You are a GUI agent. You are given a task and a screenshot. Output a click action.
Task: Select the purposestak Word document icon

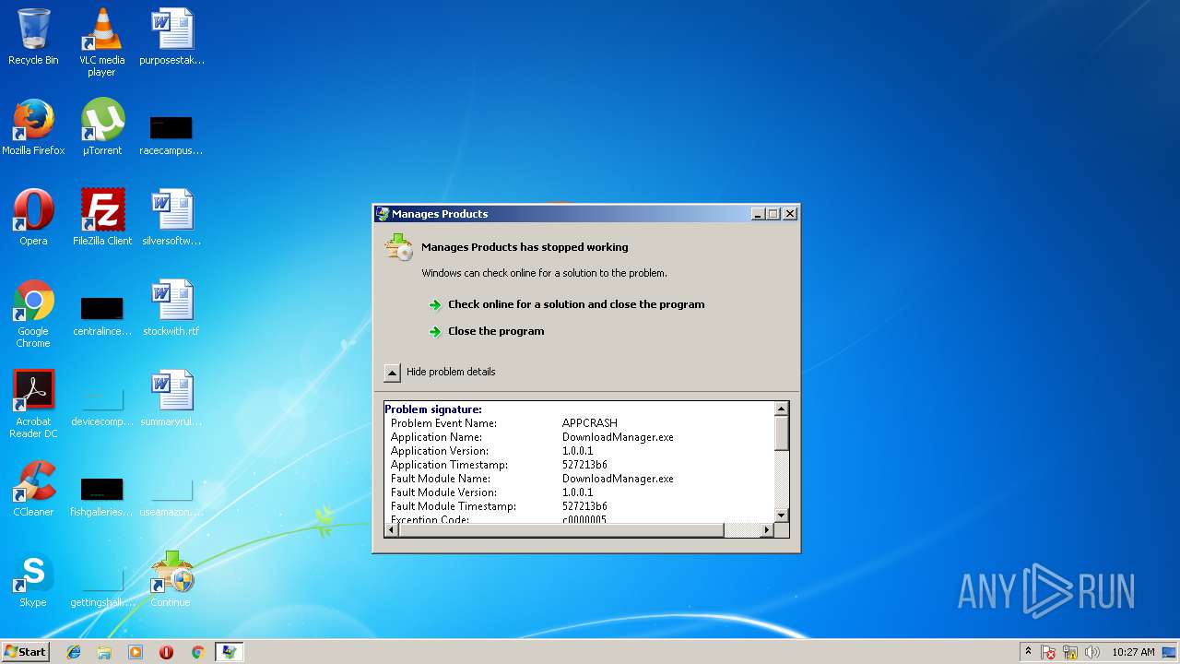click(x=171, y=37)
